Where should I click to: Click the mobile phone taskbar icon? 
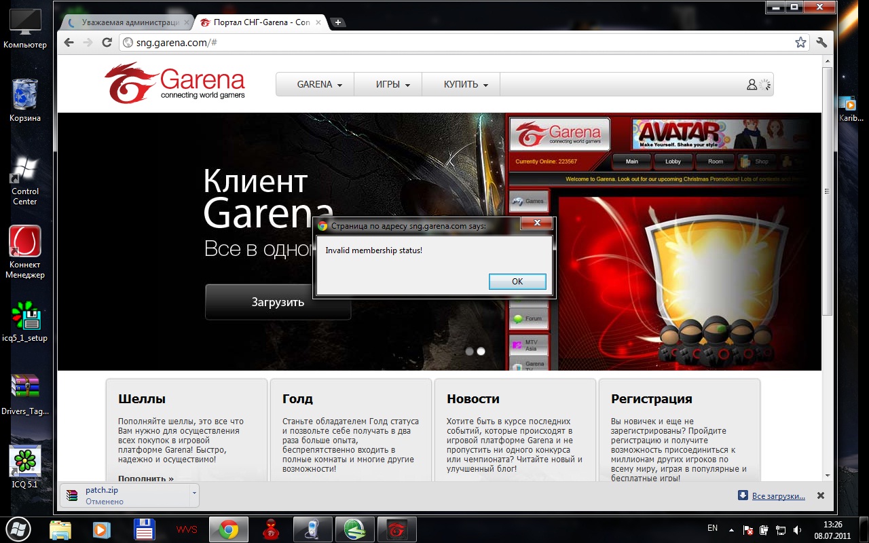(x=312, y=529)
